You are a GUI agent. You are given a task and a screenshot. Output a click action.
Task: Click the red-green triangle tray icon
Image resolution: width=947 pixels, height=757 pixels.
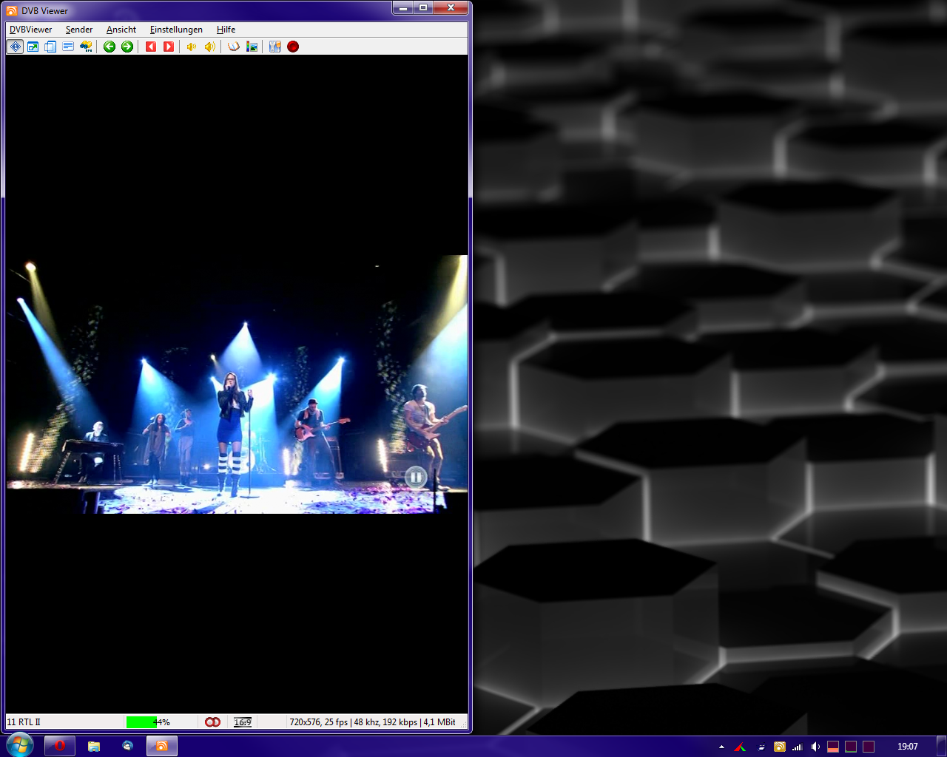point(740,747)
